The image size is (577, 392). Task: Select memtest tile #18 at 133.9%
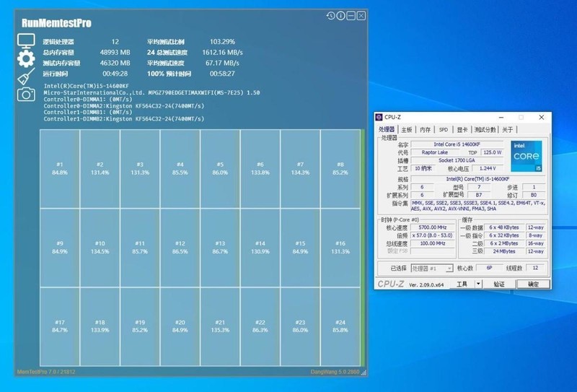[100, 326]
